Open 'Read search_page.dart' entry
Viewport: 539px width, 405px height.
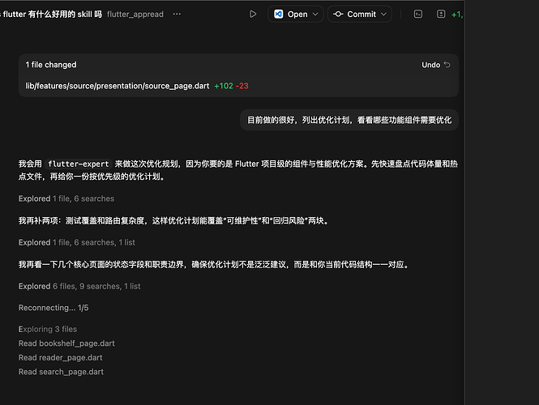point(61,372)
